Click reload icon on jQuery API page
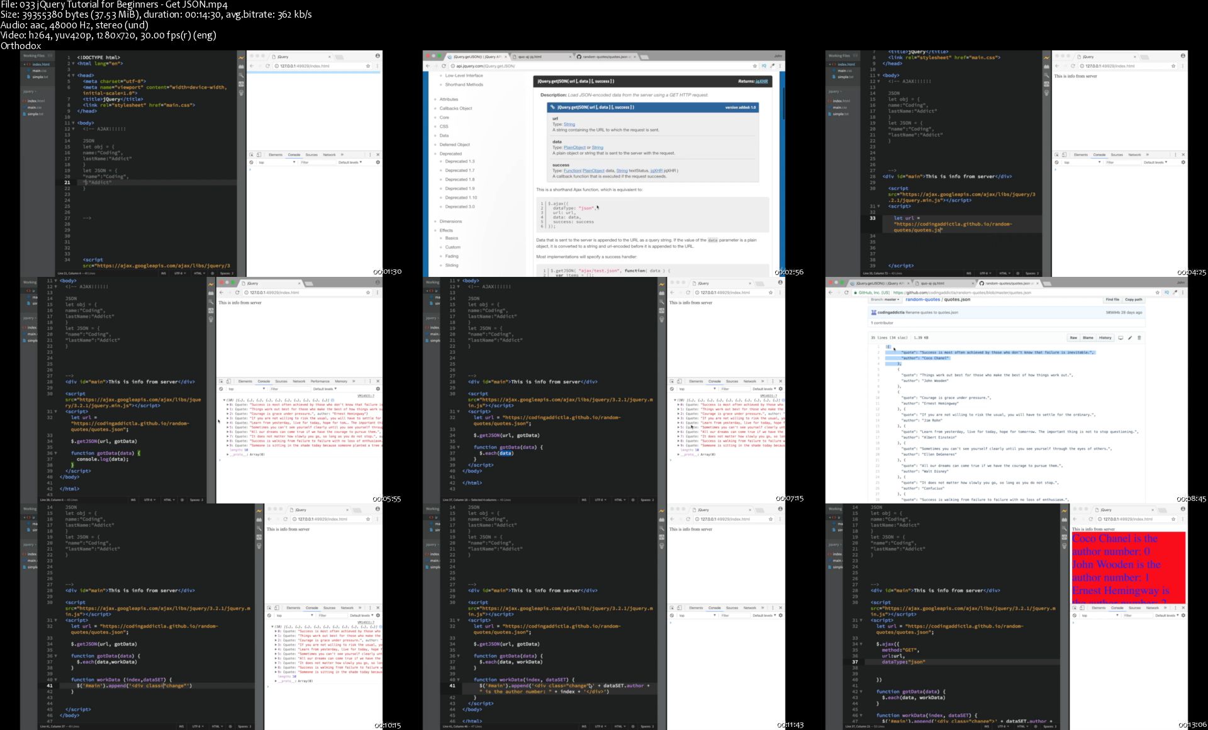Screen dimensions: 1208x730 coord(444,65)
